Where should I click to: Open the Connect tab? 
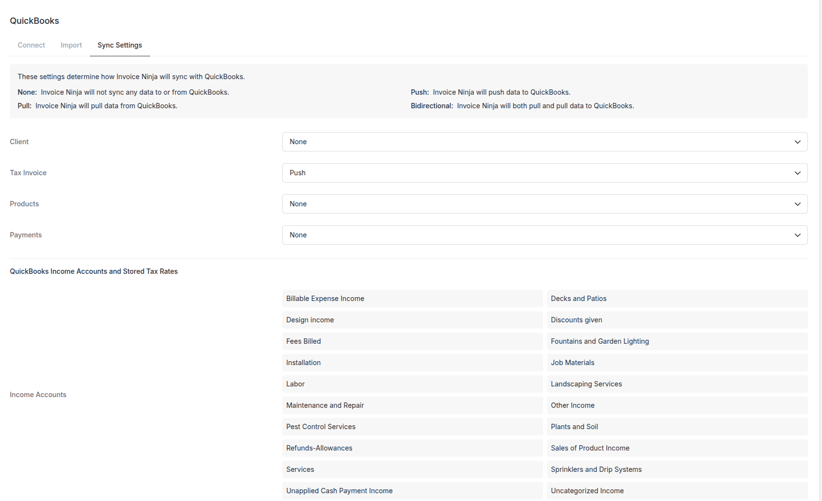pyautogui.click(x=31, y=45)
